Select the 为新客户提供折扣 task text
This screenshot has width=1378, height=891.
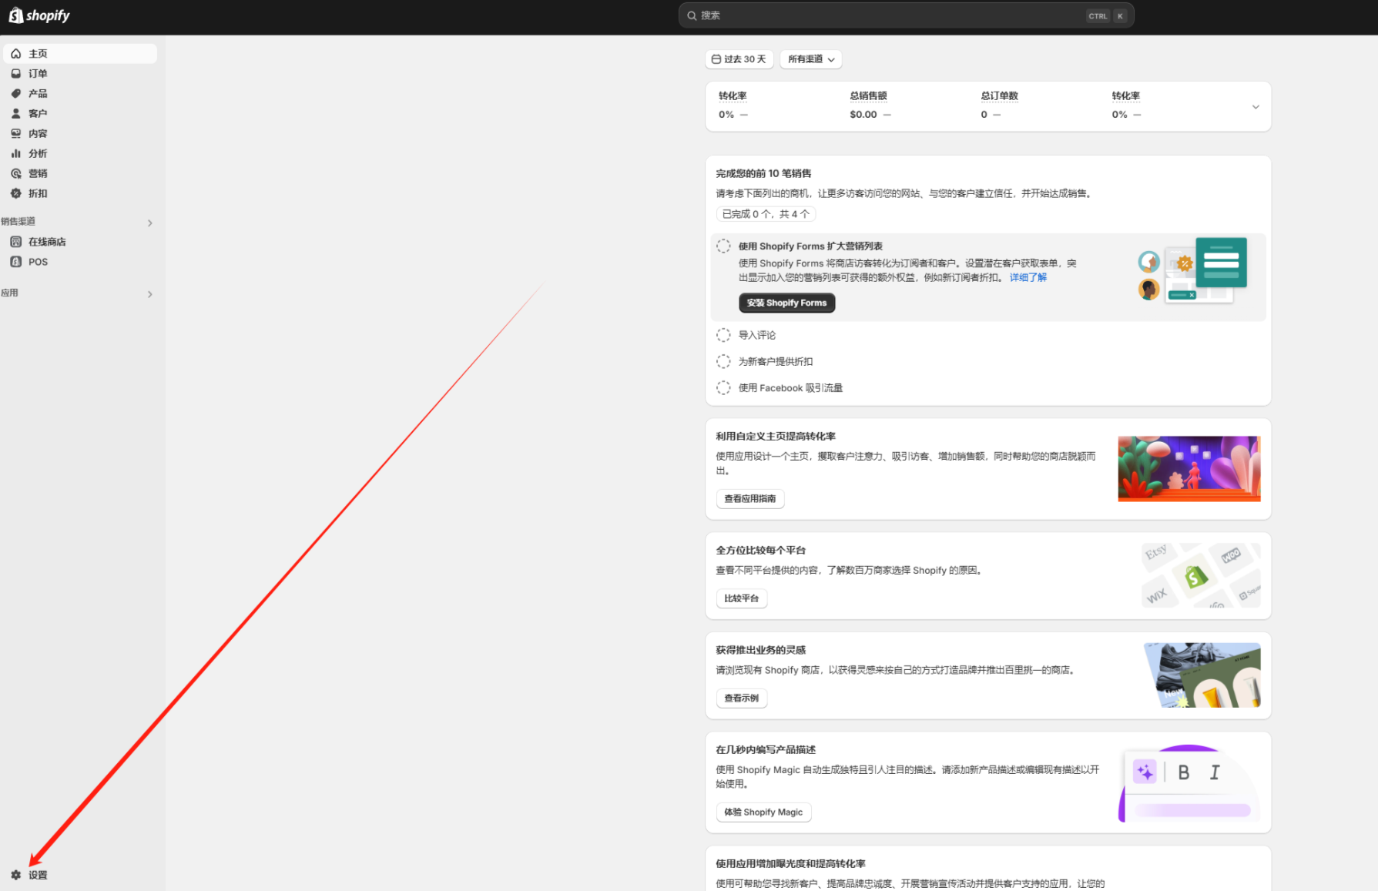point(775,361)
